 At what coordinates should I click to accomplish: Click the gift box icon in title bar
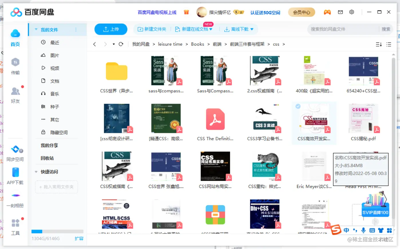point(186,12)
